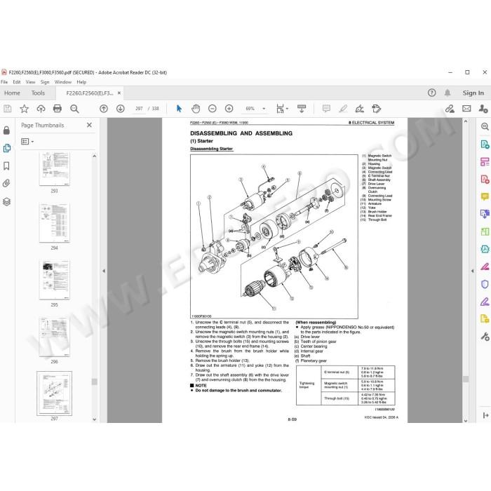Close the Page Thumbnails panel

point(89,125)
